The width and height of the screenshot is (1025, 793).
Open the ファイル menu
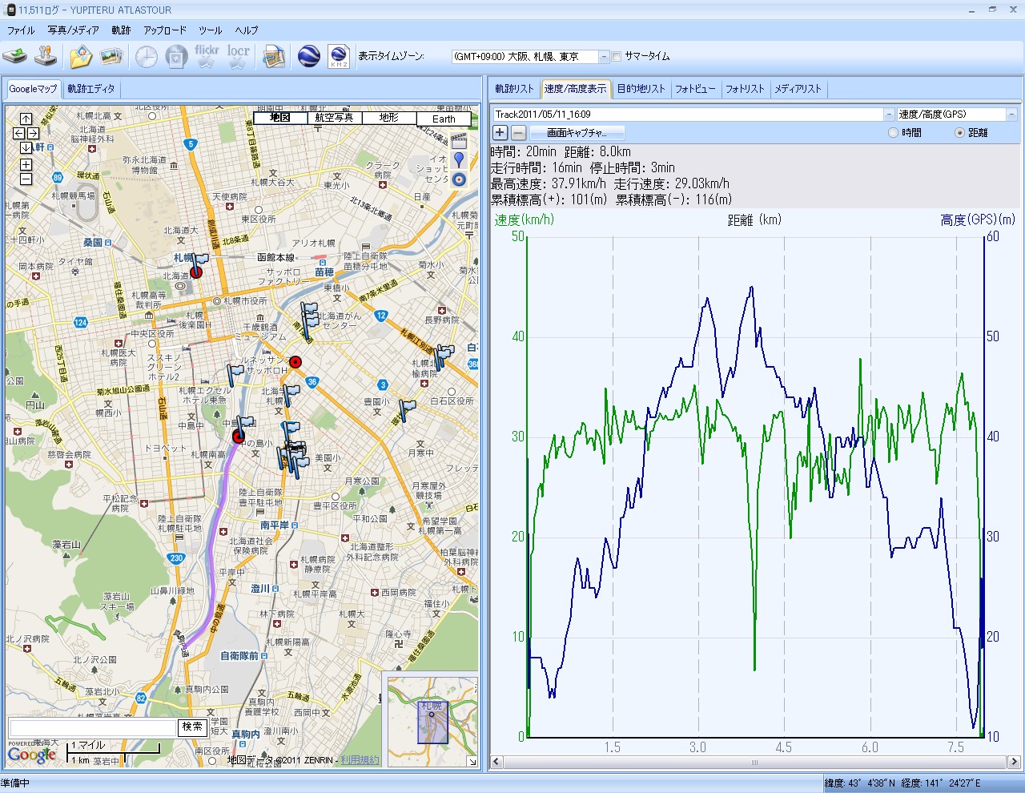(21, 30)
